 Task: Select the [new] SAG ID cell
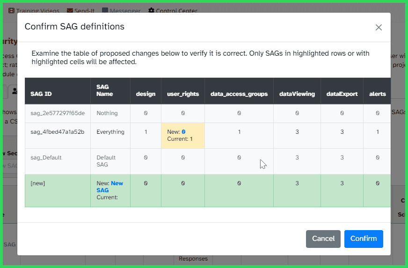pos(58,190)
